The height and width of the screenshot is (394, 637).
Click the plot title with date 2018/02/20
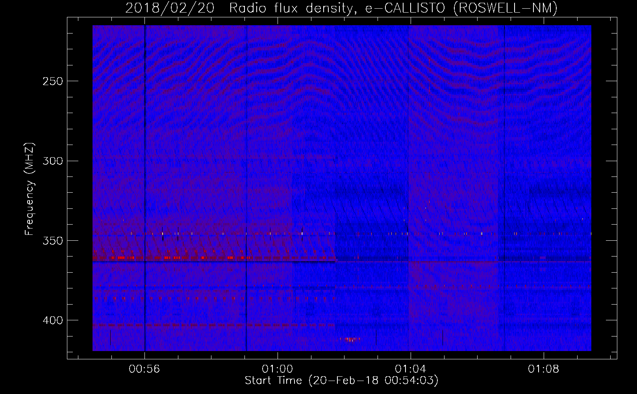click(x=341, y=8)
